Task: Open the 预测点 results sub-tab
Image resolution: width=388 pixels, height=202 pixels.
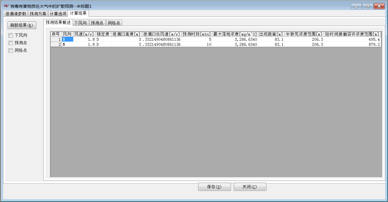Action: click(x=97, y=23)
